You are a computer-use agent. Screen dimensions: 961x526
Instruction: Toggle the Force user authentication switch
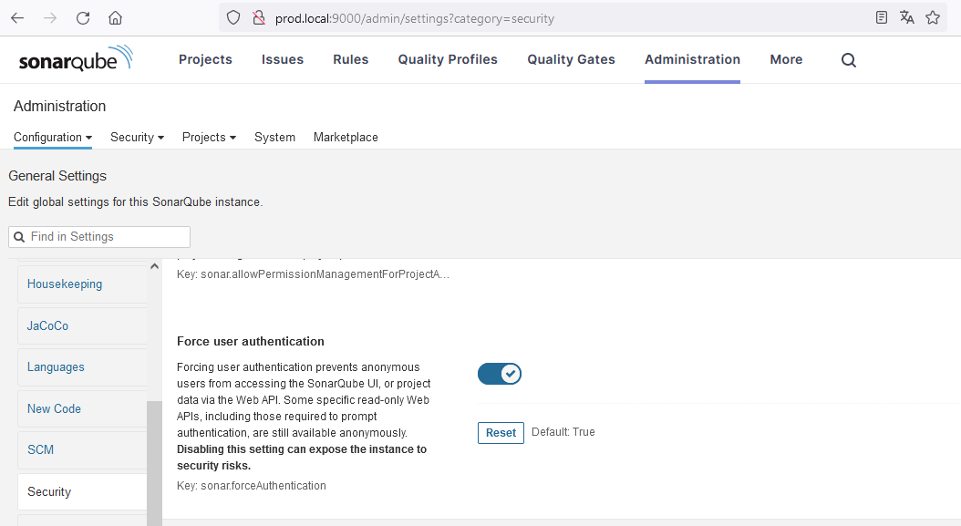(x=500, y=374)
